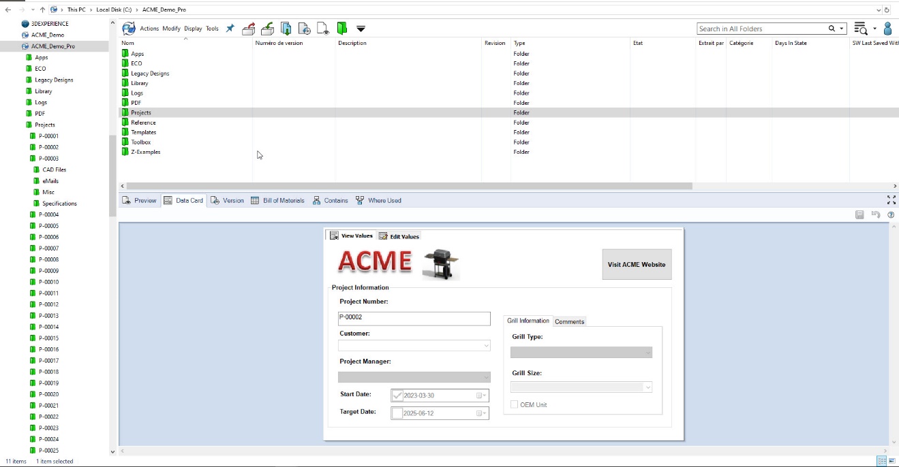Click the data card help icon
Image resolution: width=899 pixels, height=467 pixels.
pos(891,215)
